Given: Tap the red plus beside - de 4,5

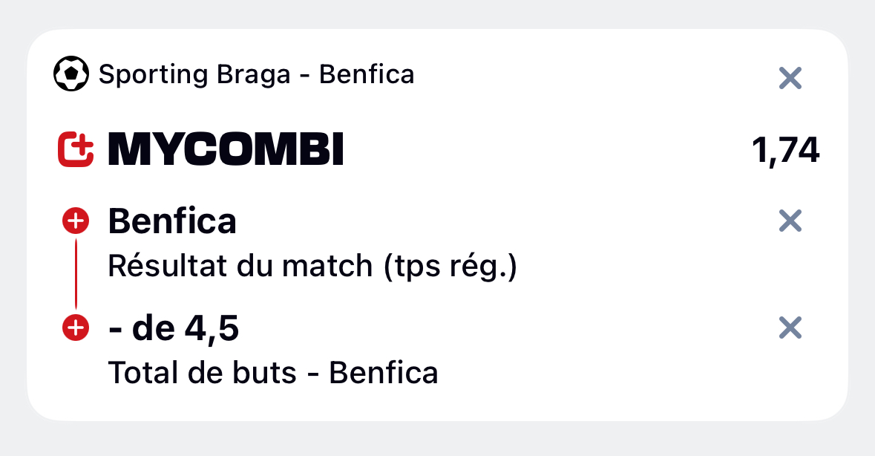Looking at the screenshot, I should [x=76, y=327].
